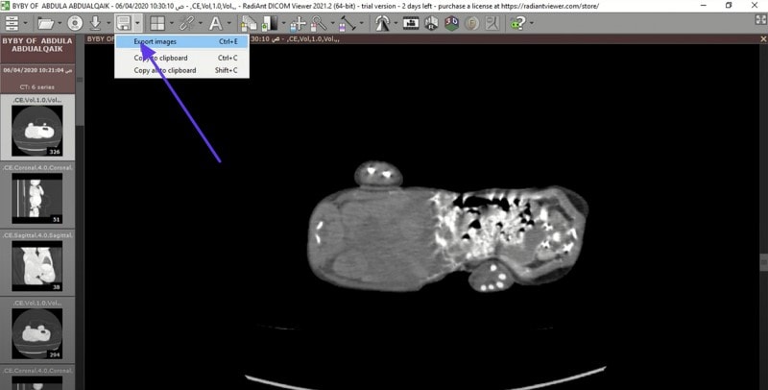Click the image fusion 'F' icon
Screen dimensions: 768x390
471,23
